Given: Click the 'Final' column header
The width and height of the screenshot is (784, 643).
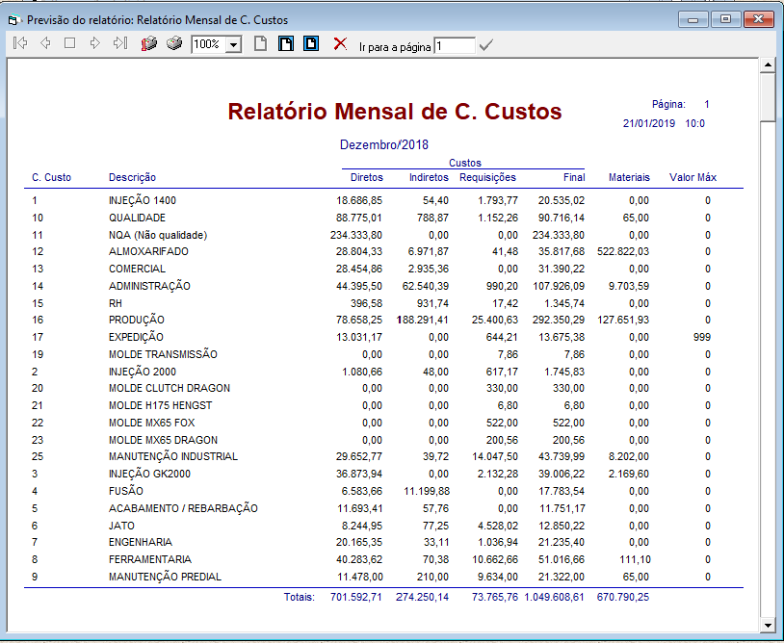Looking at the screenshot, I should tap(574, 177).
